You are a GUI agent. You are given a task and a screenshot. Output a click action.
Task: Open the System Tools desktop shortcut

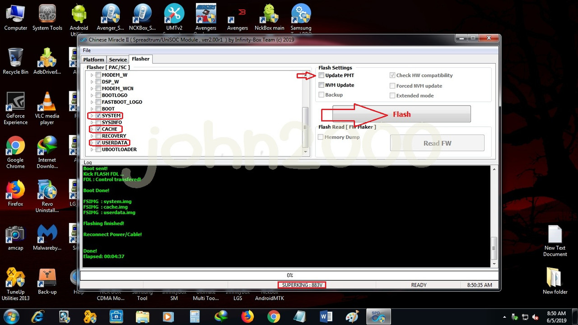tap(47, 18)
